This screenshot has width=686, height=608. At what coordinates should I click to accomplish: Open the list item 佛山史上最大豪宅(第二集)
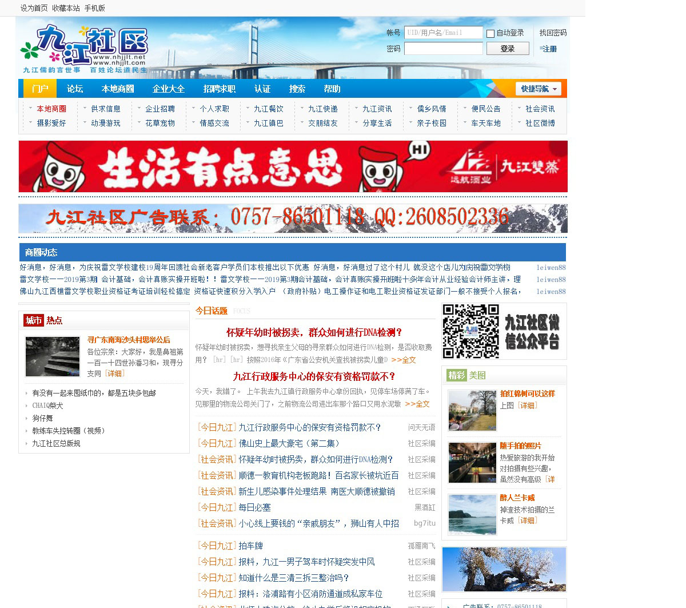click(x=289, y=443)
